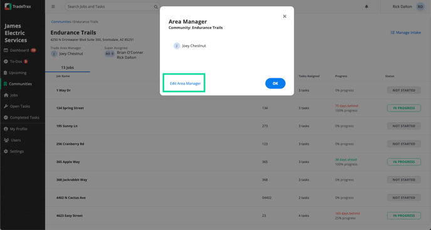Click the search magnifier icon

[156, 7]
